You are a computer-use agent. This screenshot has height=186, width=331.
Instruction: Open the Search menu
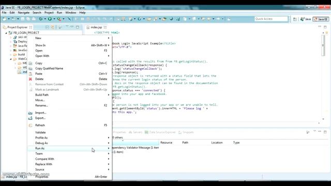[37, 12]
